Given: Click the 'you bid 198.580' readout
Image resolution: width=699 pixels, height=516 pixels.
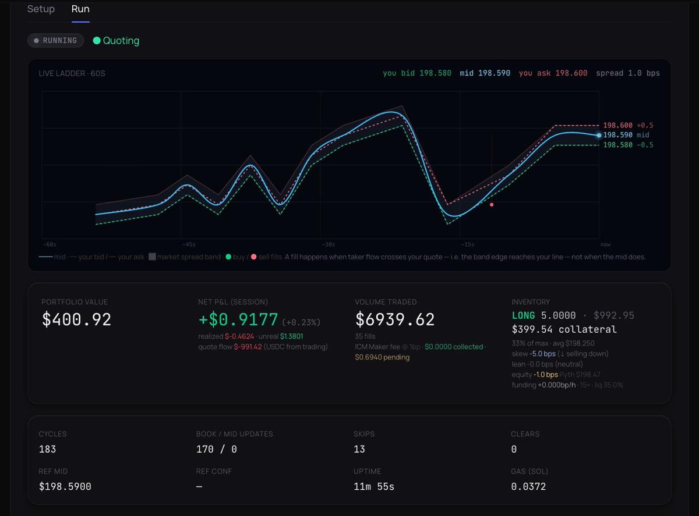Looking at the screenshot, I should (x=417, y=73).
